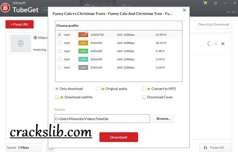Screen dimensions: 238x154
Task: Click the One-click Download button
Action: click(214, 24)
